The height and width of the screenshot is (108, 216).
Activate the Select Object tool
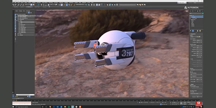click(31, 5)
